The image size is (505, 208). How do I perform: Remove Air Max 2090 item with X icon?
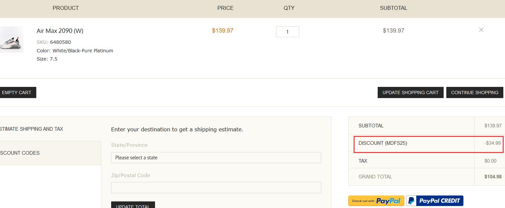[481, 30]
